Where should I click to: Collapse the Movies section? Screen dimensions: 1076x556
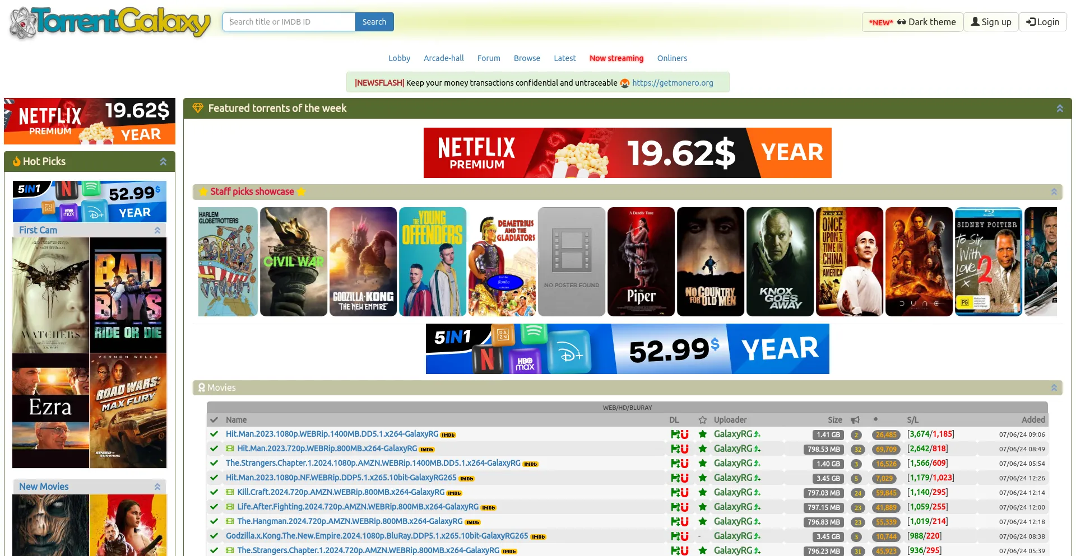(1054, 388)
